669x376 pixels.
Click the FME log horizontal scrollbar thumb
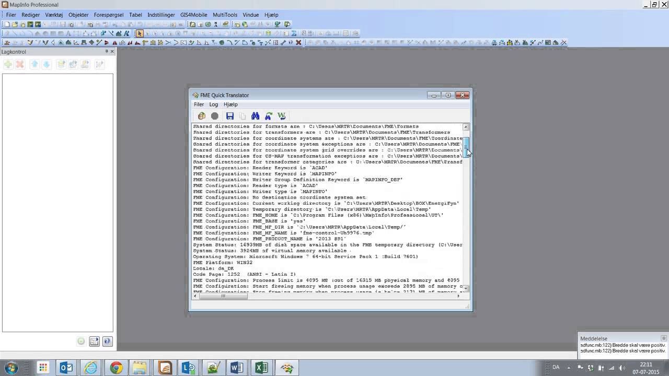click(x=223, y=296)
